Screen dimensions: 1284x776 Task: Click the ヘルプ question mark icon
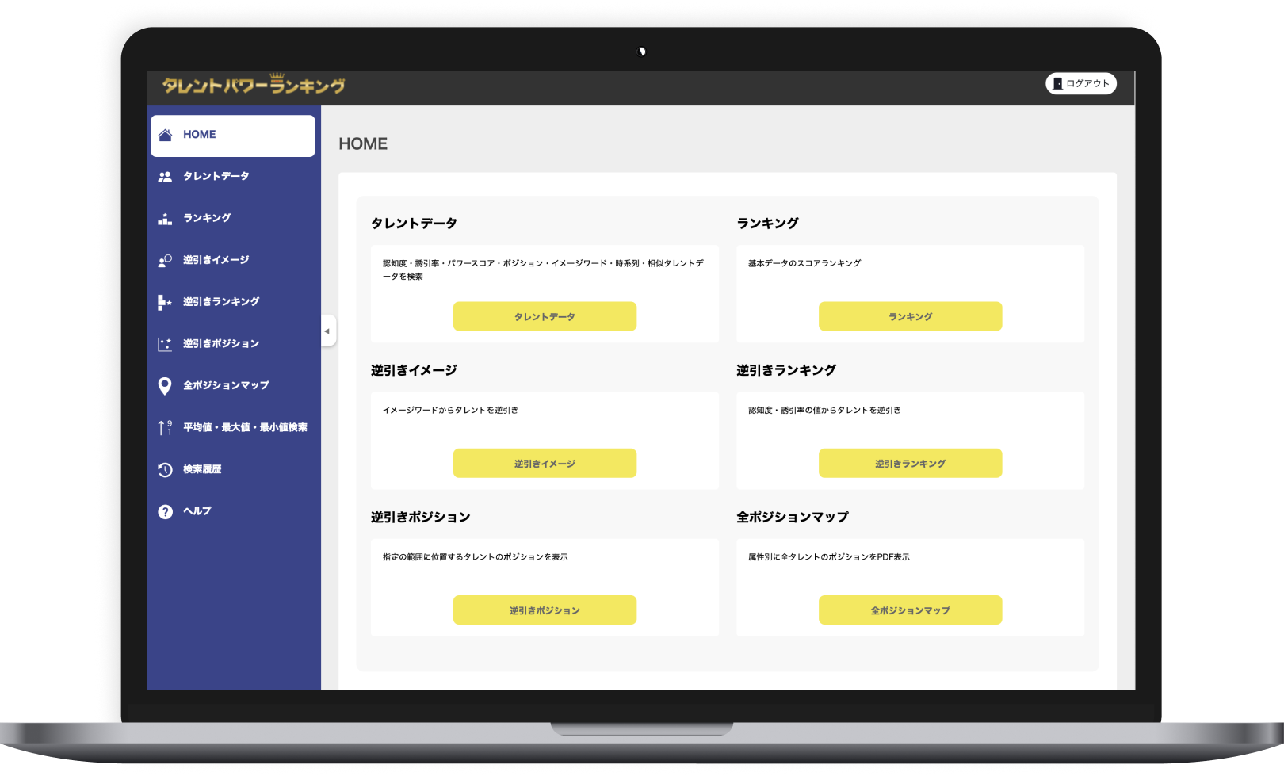point(165,512)
